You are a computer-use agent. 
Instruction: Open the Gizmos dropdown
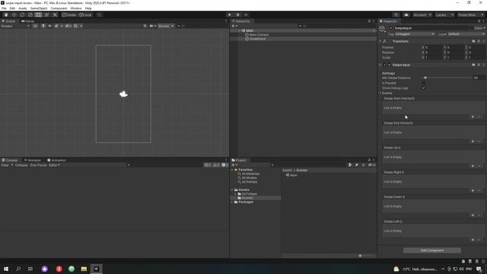point(166,26)
